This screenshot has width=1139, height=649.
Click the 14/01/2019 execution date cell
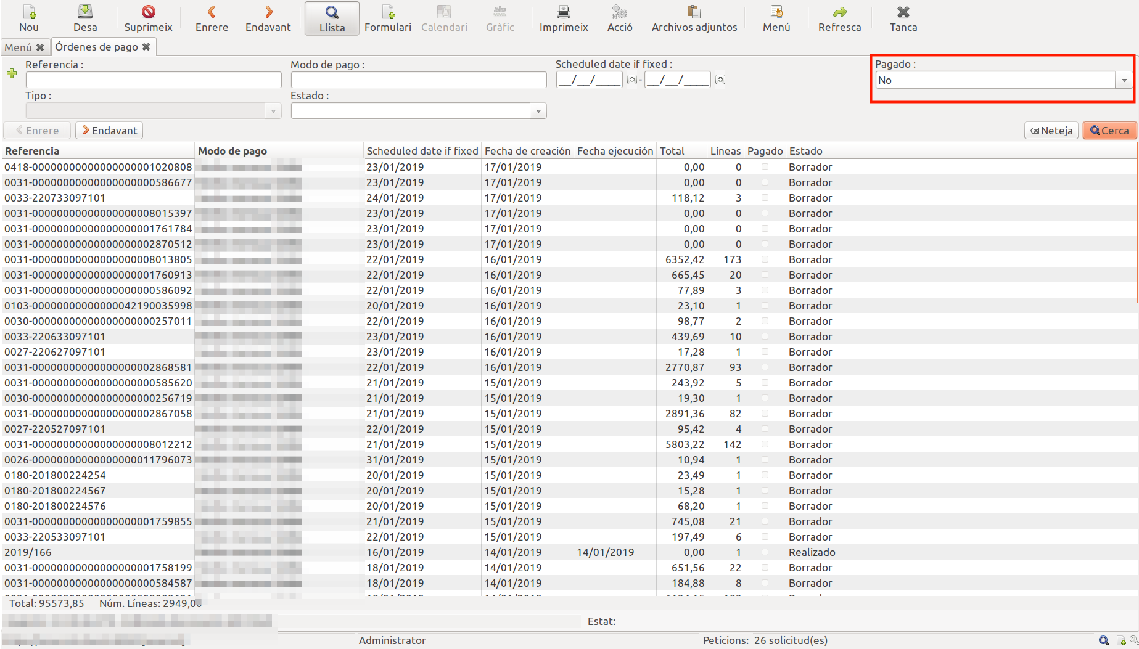[606, 552]
